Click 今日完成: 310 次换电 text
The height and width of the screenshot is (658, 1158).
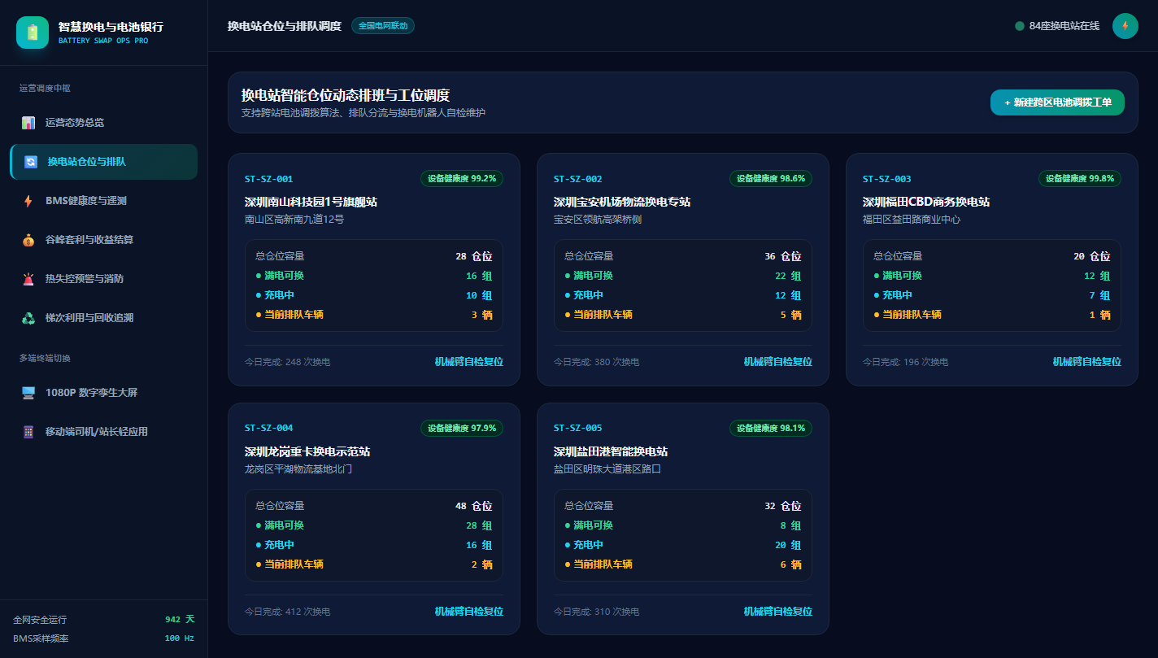tap(597, 612)
